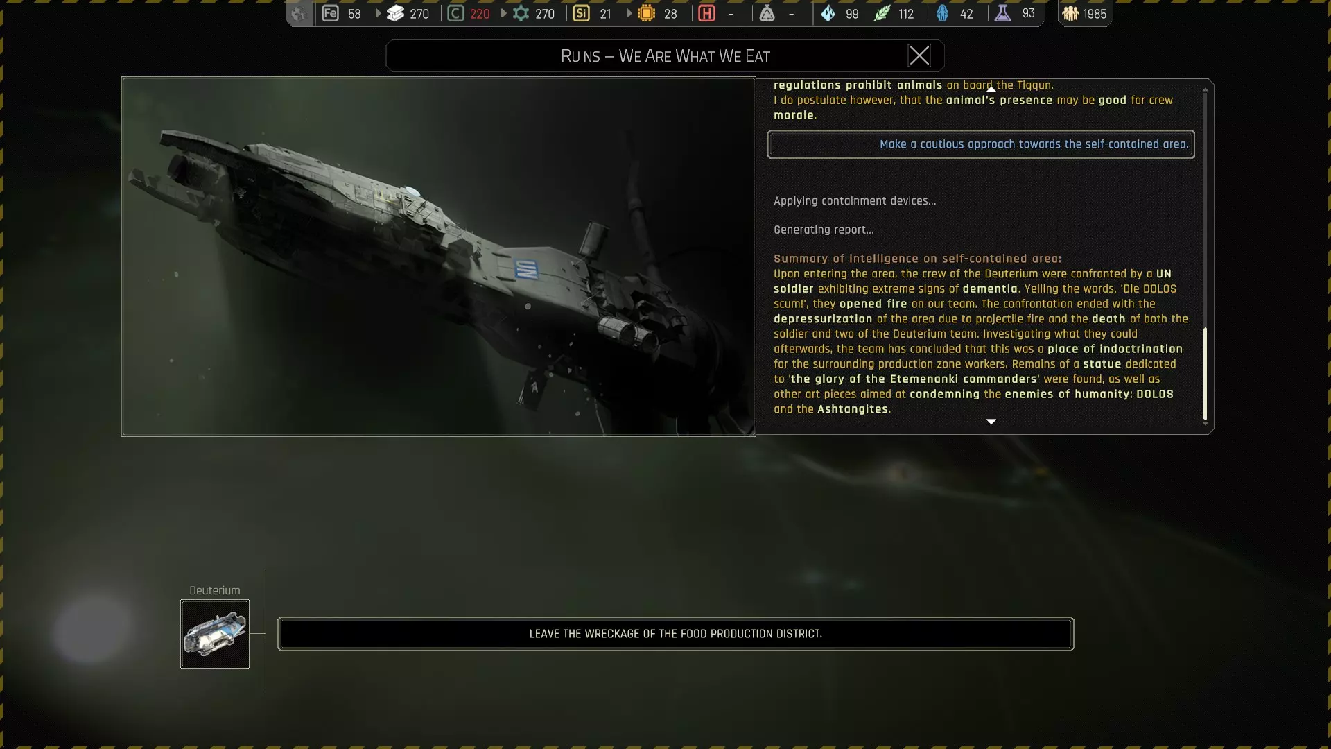The image size is (1331, 749).
Task: Click the teal gear polymers icon
Action: (521, 13)
